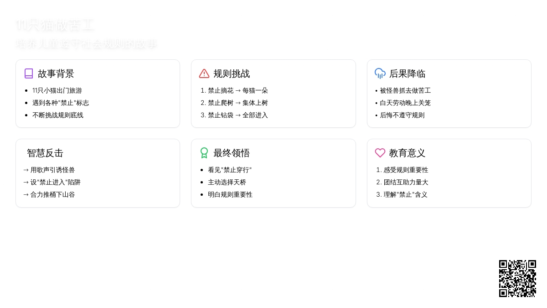
Task: Select the item 禁止摘花 → 每猫一朵
Action: [237, 90]
